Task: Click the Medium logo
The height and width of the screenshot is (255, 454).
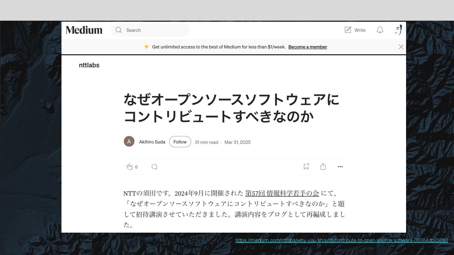Action: point(84,30)
